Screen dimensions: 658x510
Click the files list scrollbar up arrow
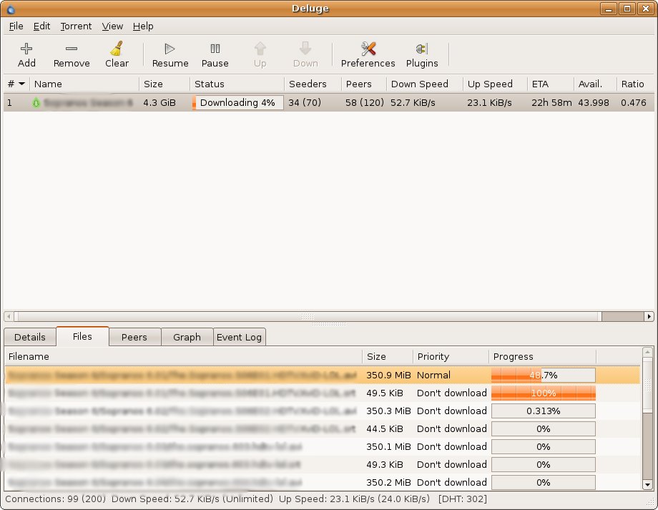click(647, 352)
